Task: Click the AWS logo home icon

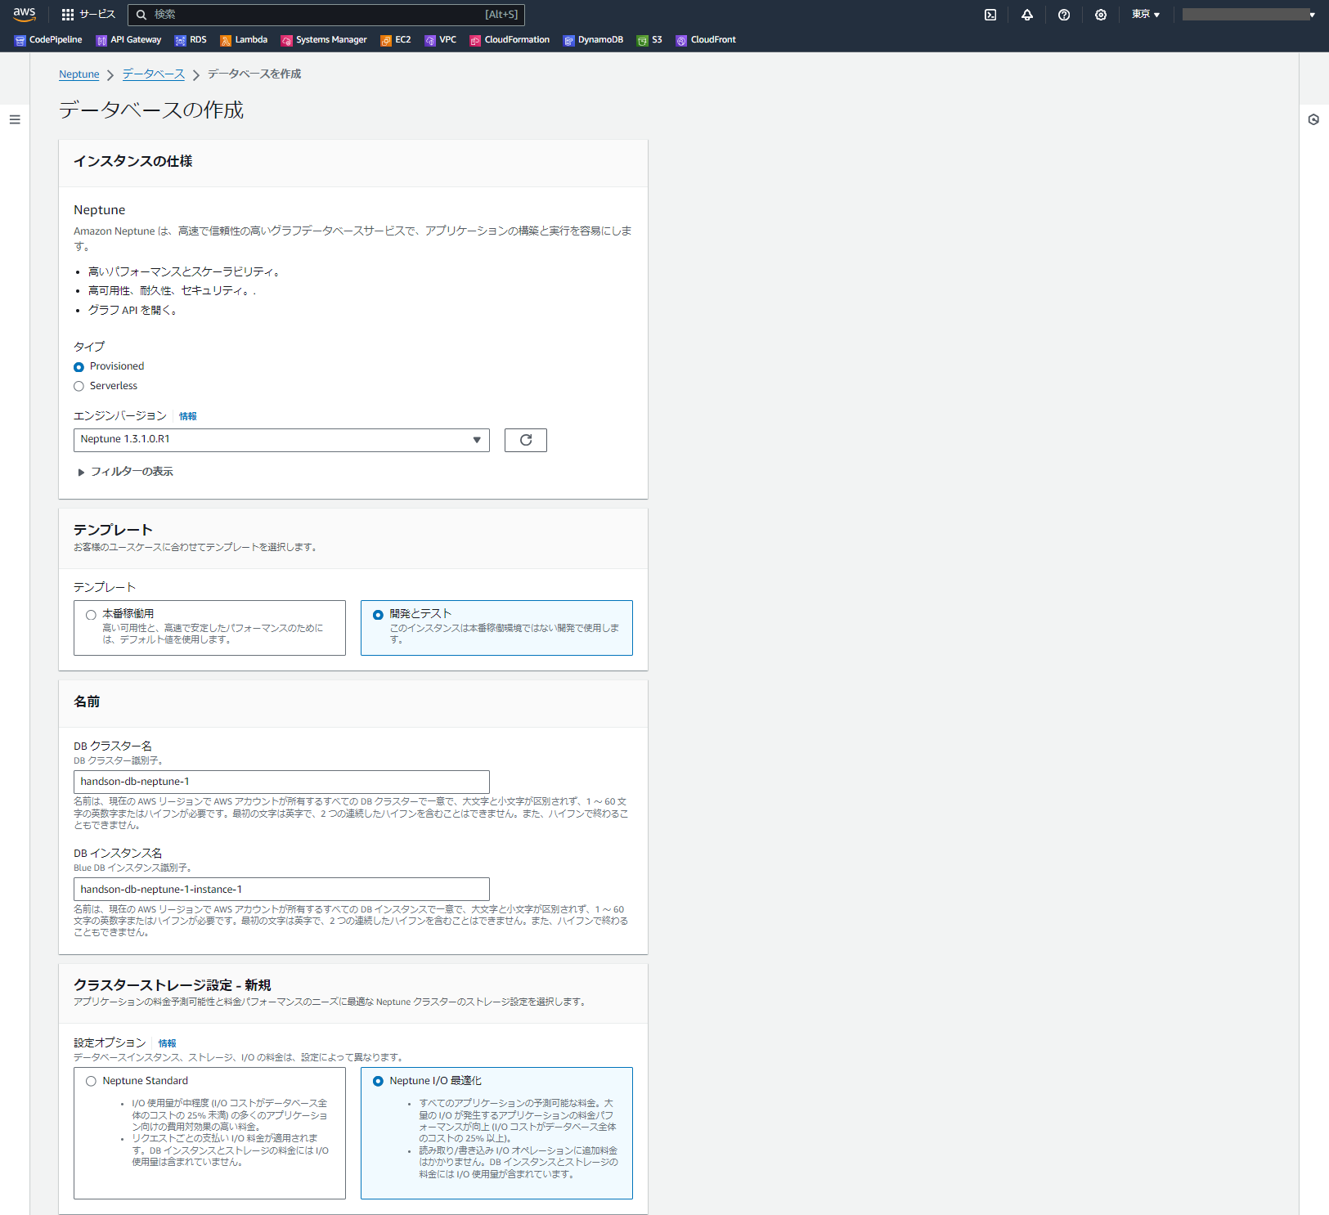Action: tap(25, 14)
